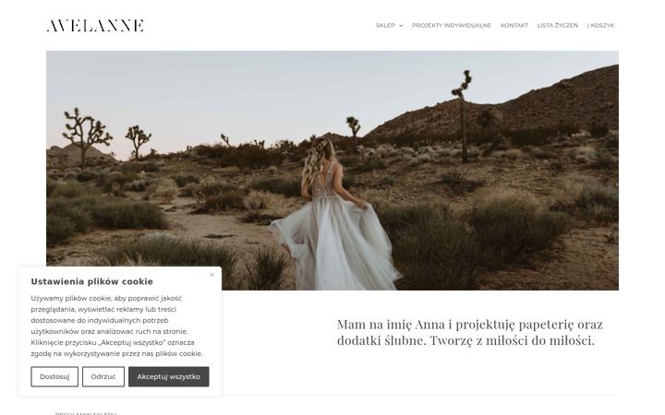Click the Dostosuj cookie button

click(54, 376)
